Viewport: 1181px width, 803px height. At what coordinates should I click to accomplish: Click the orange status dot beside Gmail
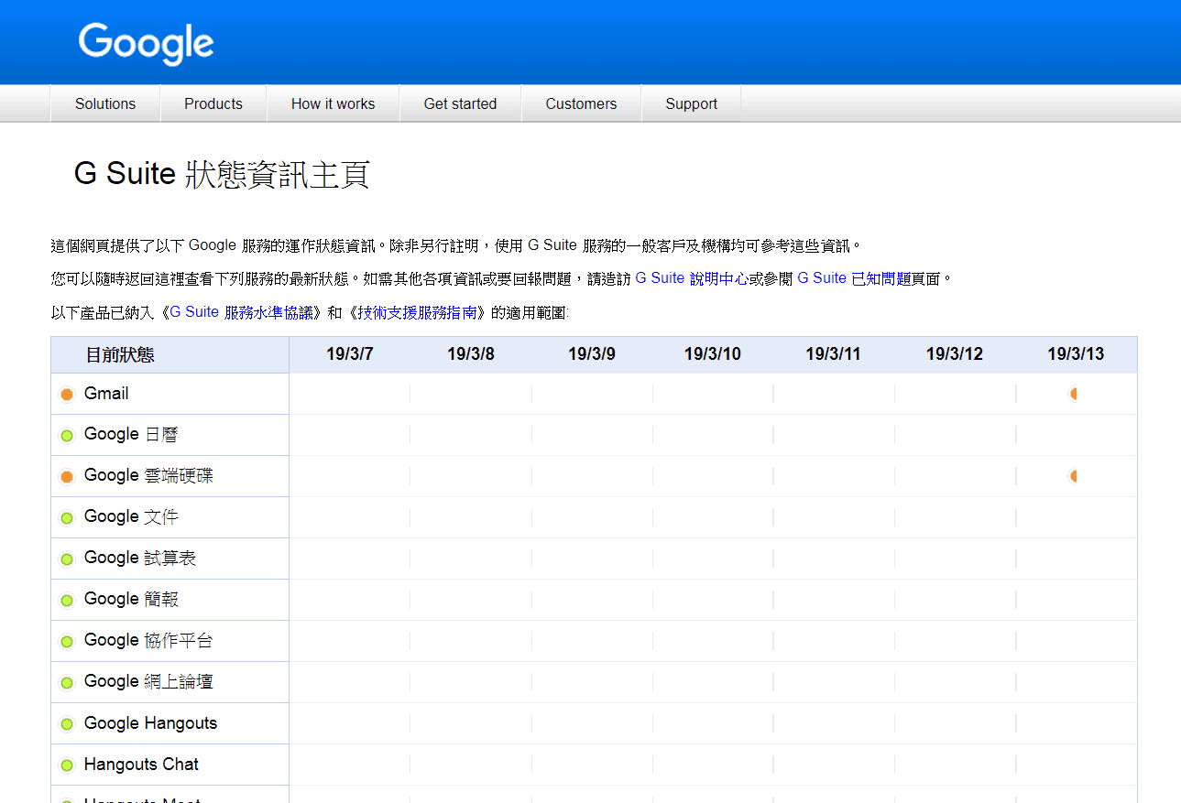pyautogui.click(x=67, y=395)
